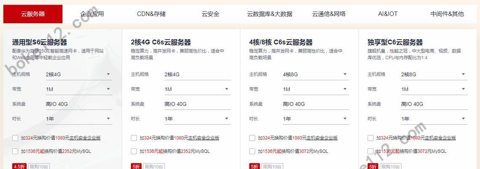The height and width of the screenshot is (169, 480).
Task: Follow 主机安全企业版 link in 4核/8核 C6s card
Action: [x=322, y=138]
